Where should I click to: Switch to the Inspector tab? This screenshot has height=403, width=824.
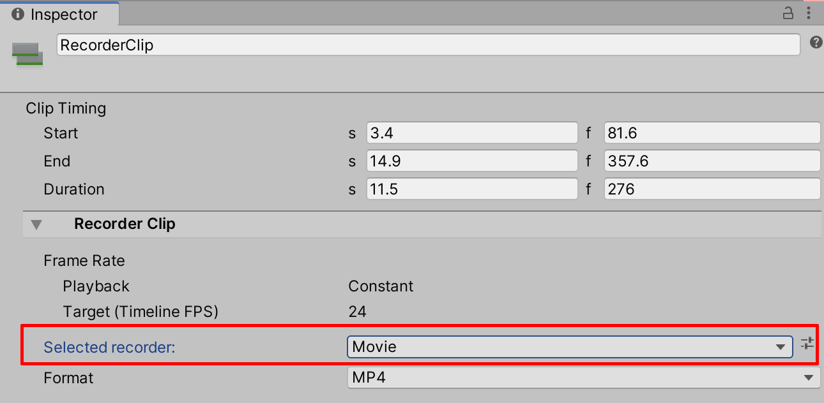(63, 14)
